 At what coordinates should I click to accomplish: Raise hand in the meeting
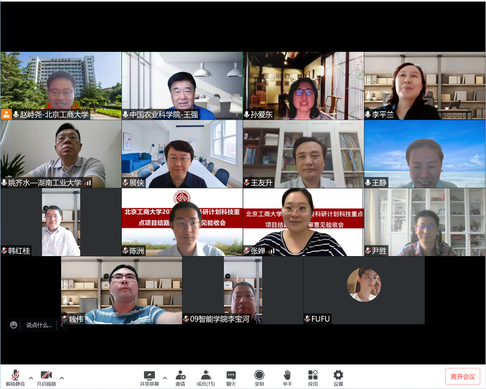coord(287,375)
